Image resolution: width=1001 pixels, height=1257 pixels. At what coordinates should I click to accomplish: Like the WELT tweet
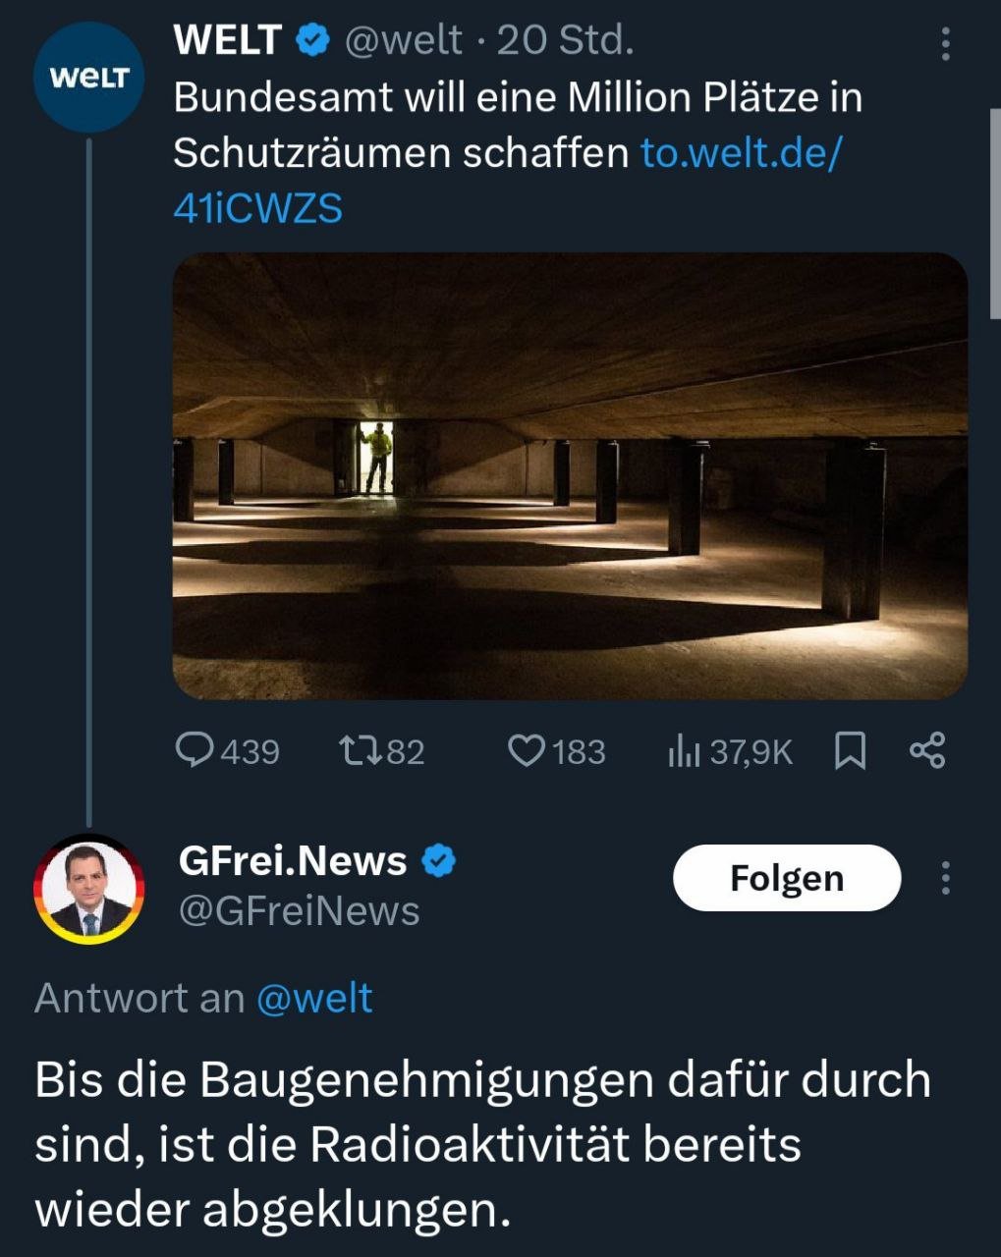click(556, 751)
